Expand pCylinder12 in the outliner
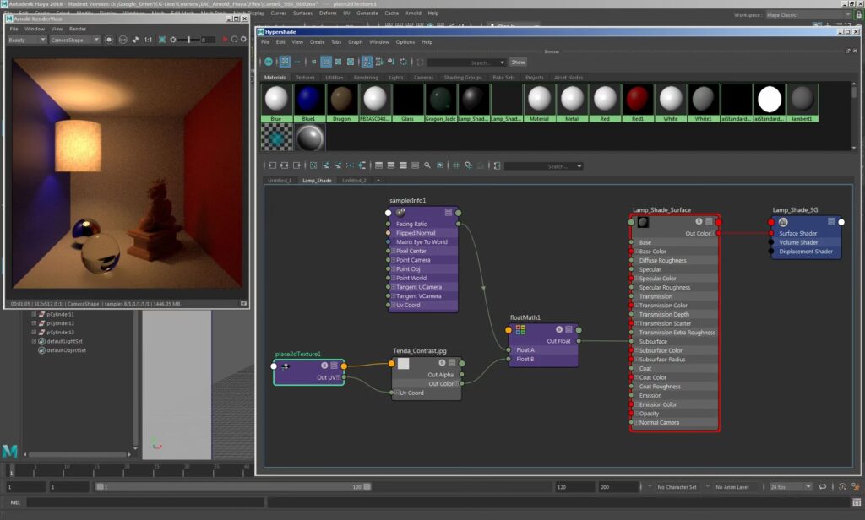 34,323
